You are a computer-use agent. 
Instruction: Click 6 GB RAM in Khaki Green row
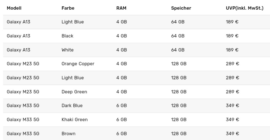pos(121,120)
